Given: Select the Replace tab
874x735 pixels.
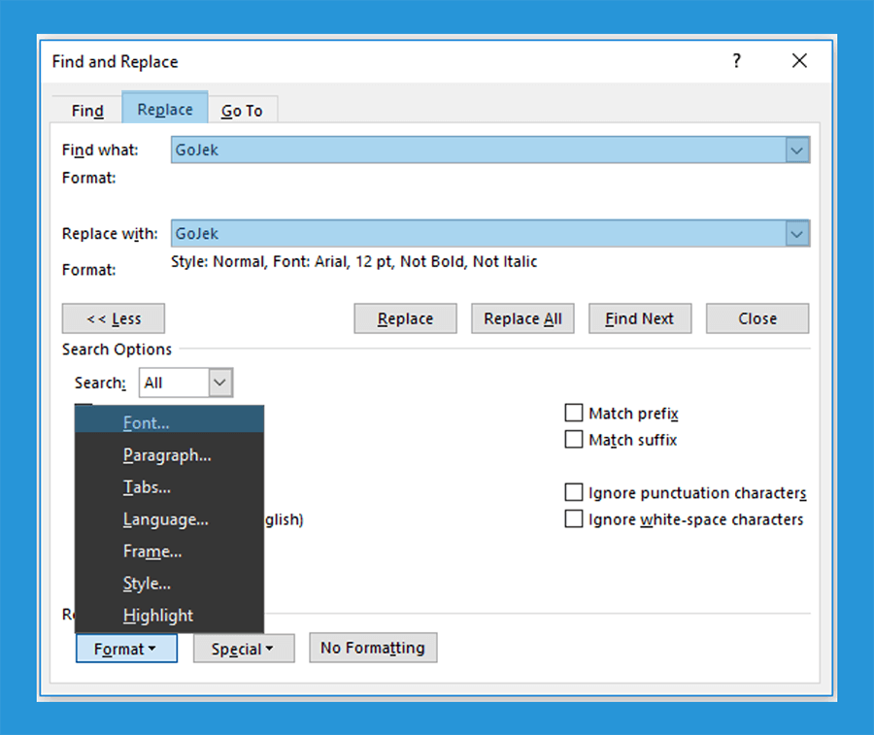Looking at the screenshot, I should coord(165,108).
